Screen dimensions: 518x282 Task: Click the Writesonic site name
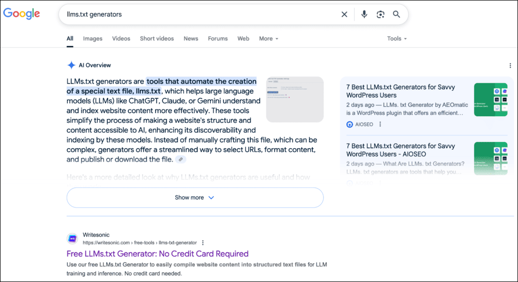[96, 235]
